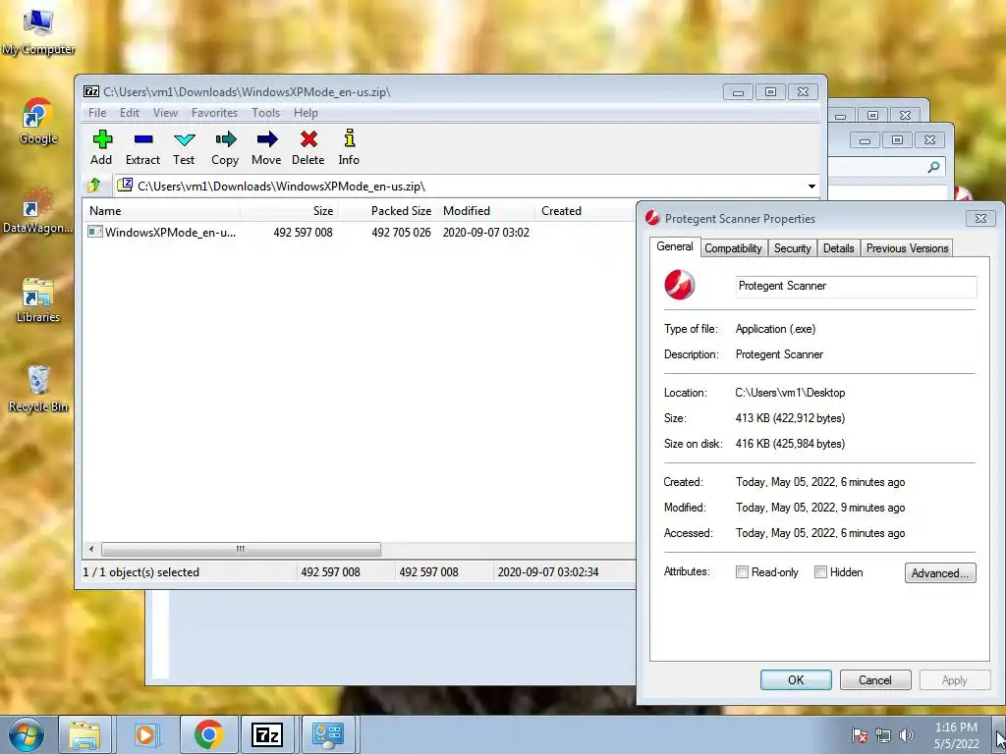1006x754 pixels.
Task: Sort by Size column header
Action: [x=290, y=210]
